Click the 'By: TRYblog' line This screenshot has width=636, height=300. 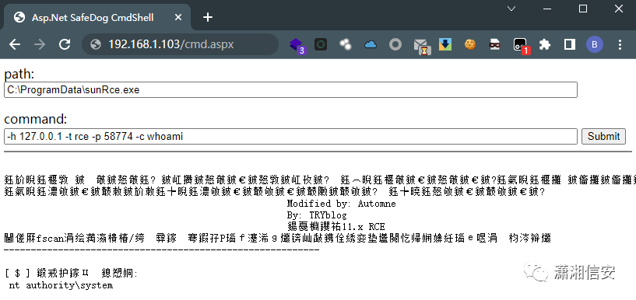[317, 215]
